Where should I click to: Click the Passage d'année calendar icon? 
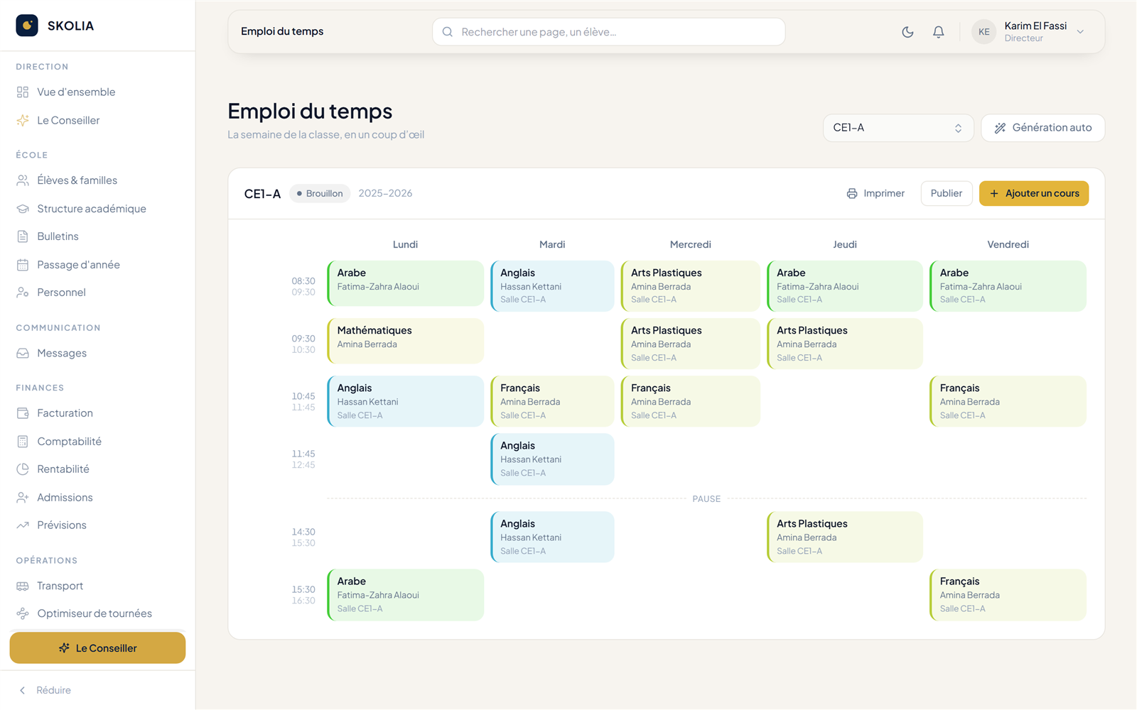pos(23,265)
